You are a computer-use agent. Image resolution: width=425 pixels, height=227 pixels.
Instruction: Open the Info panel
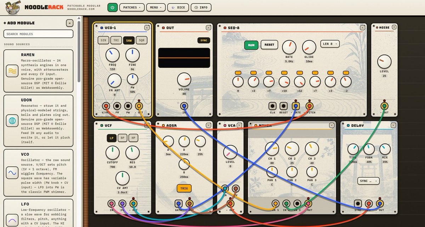(x=201, y=7)
